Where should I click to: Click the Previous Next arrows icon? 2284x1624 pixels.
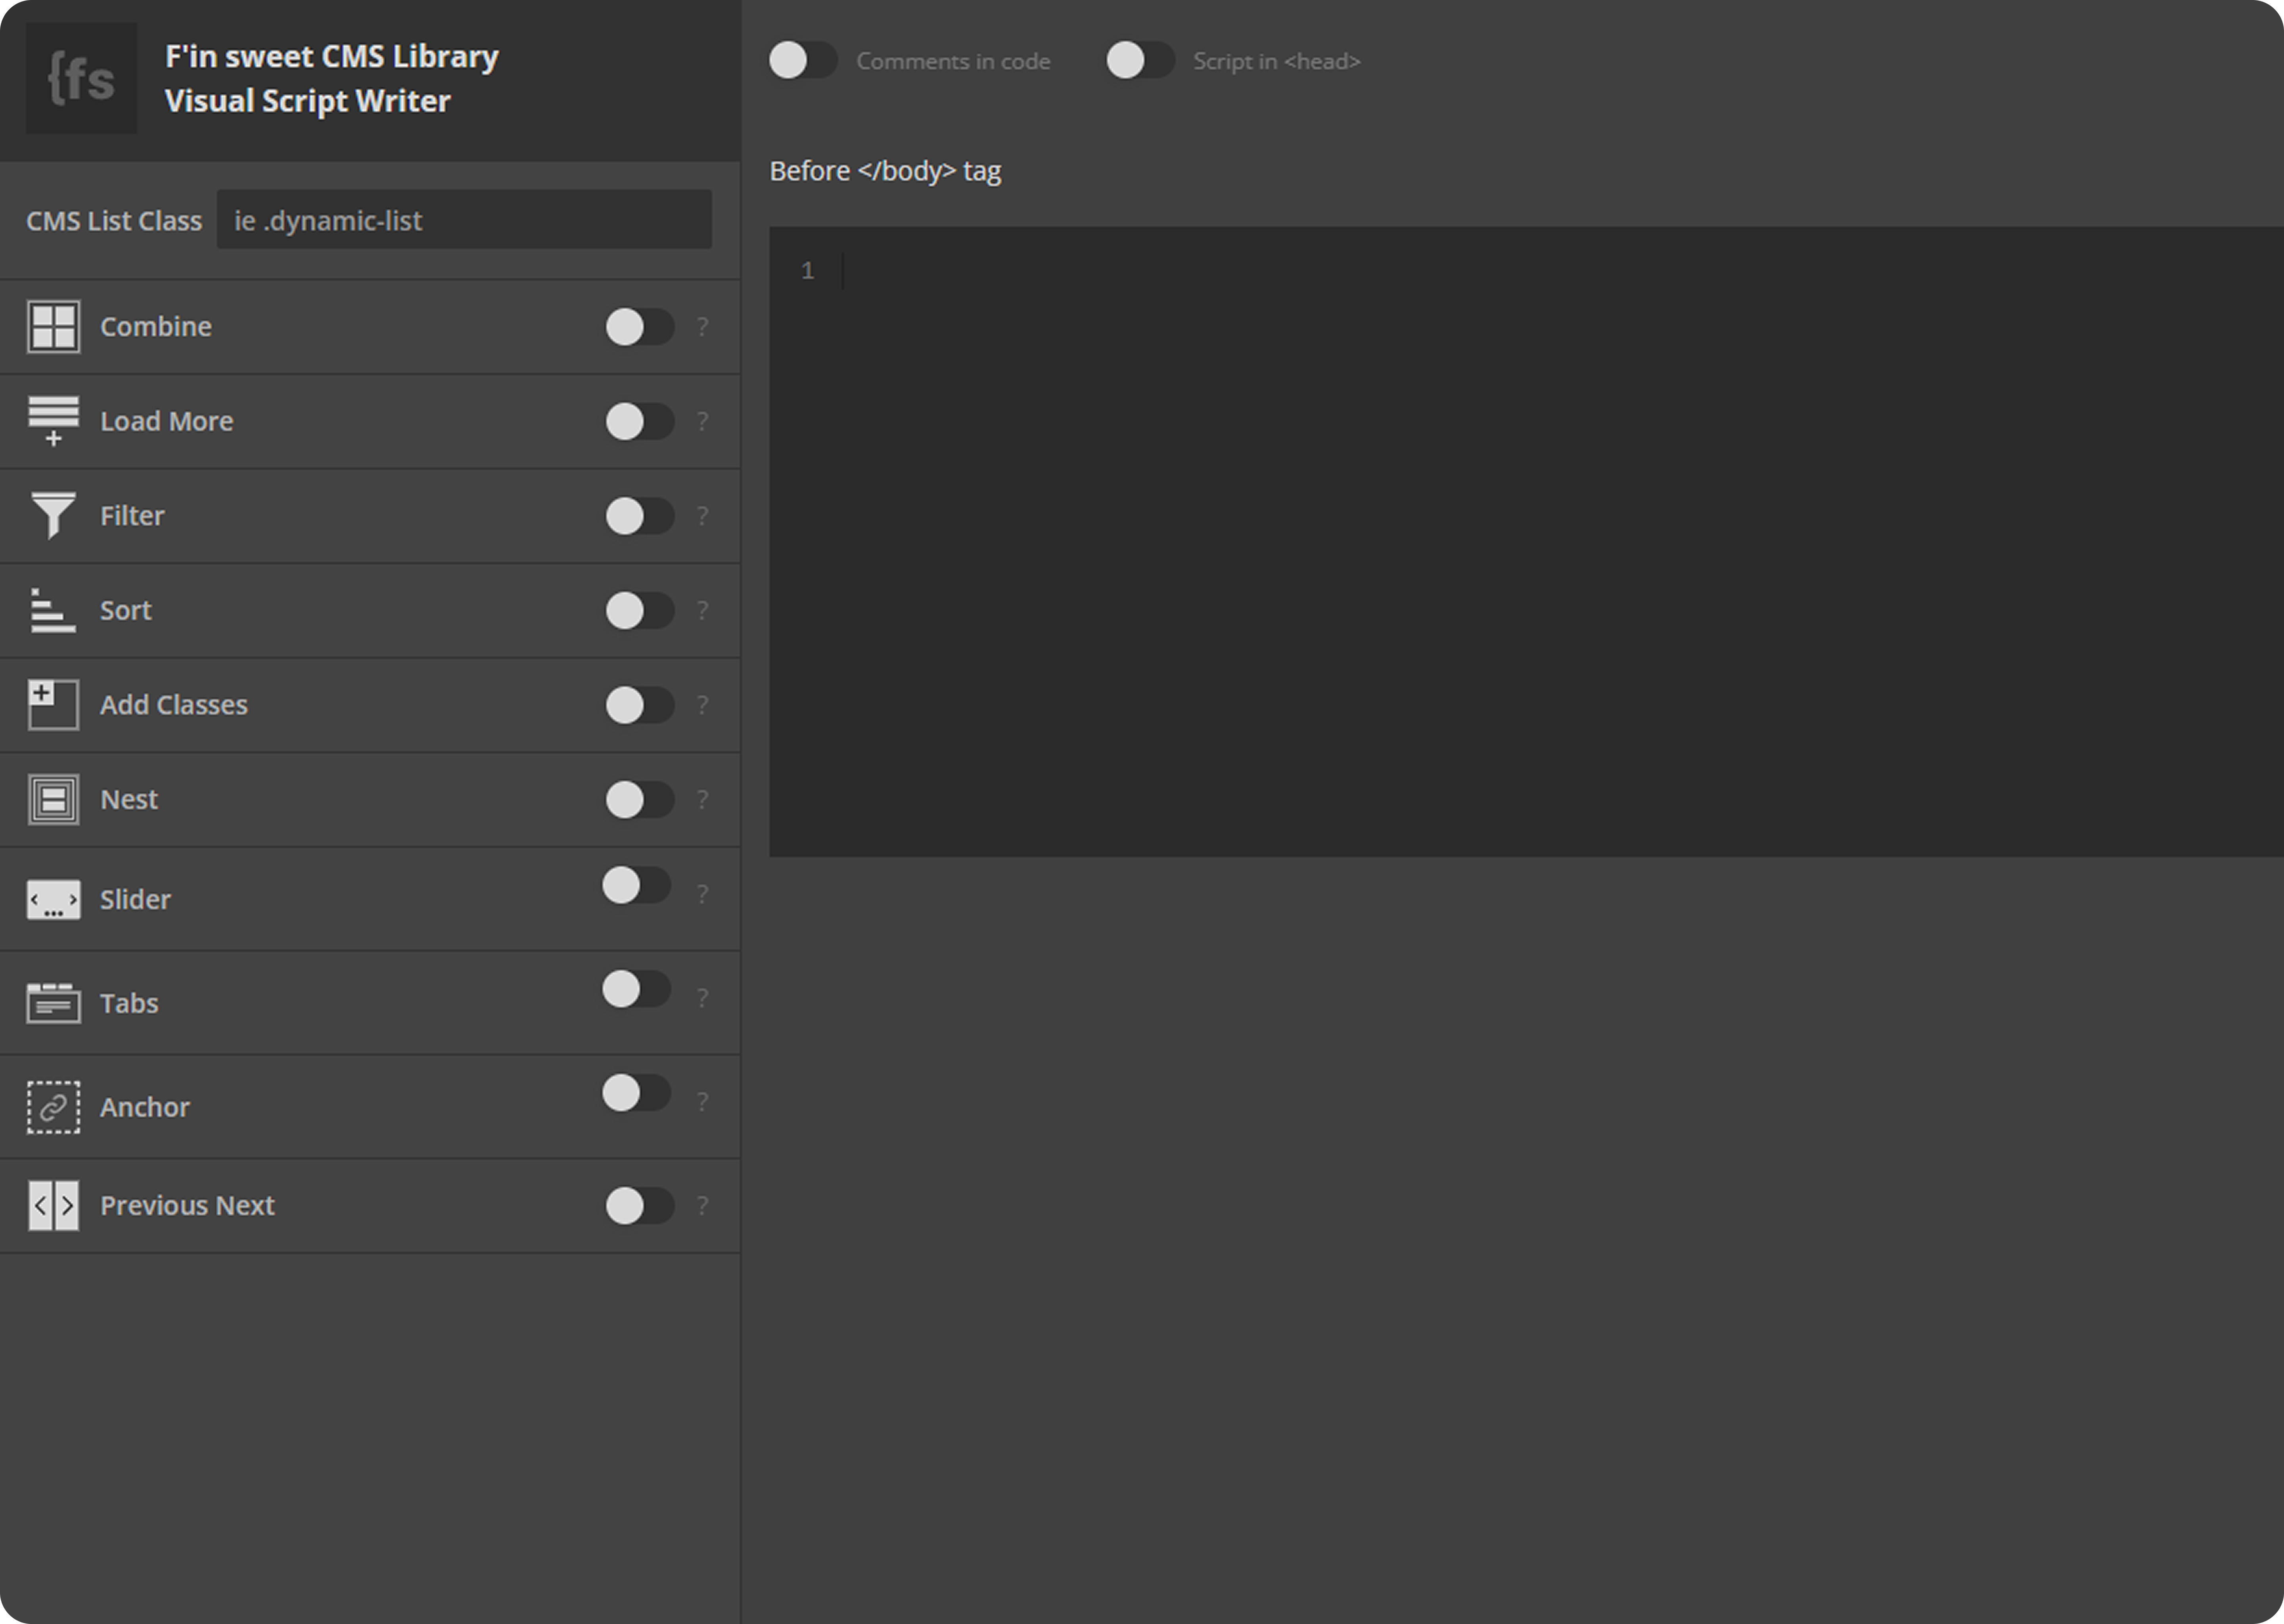click(x=53, y=1206)
